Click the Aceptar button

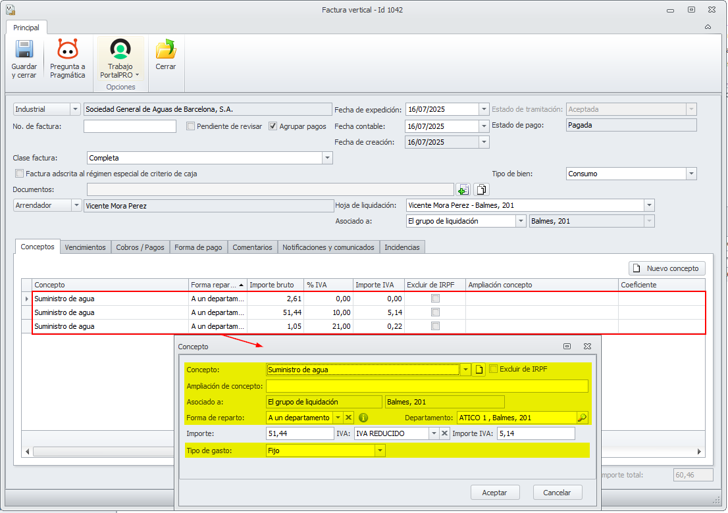(495, 493)
